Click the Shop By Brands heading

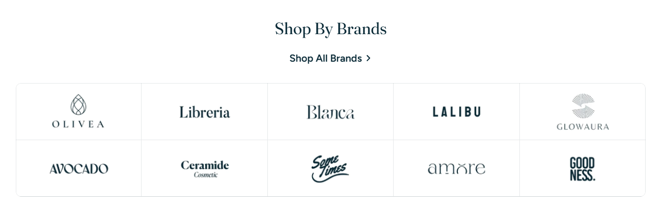330,29
